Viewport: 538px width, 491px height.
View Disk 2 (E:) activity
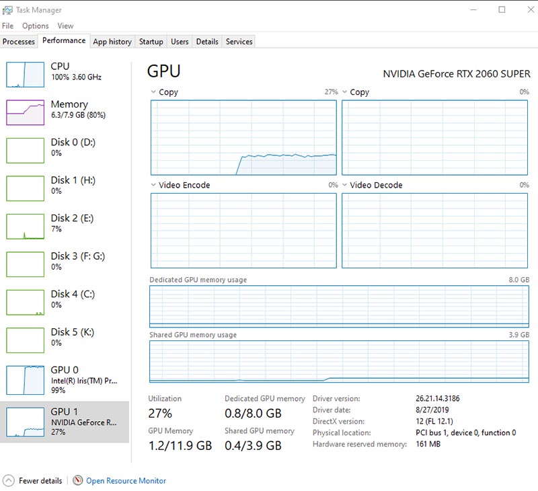click(65, 227)
